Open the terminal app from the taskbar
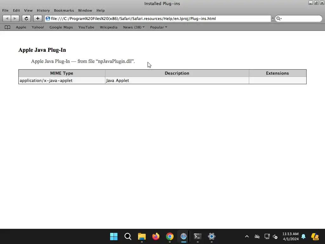The width and height of the screenshot is (325, 244). point(197,236)
